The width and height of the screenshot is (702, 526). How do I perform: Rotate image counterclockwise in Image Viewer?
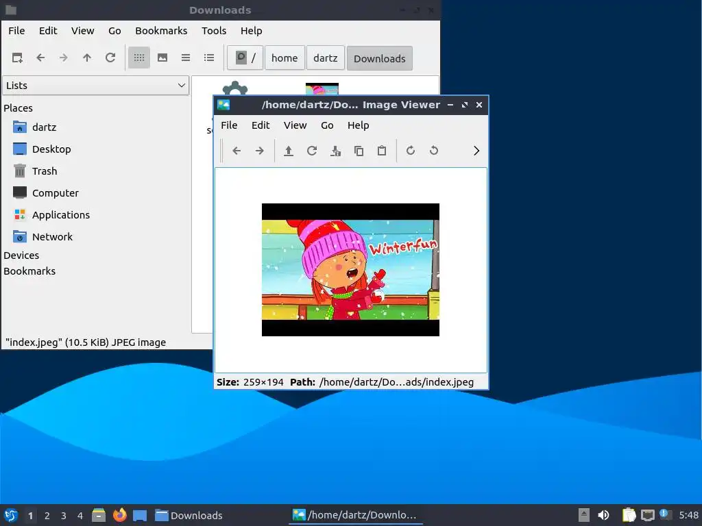coord(434,151)
